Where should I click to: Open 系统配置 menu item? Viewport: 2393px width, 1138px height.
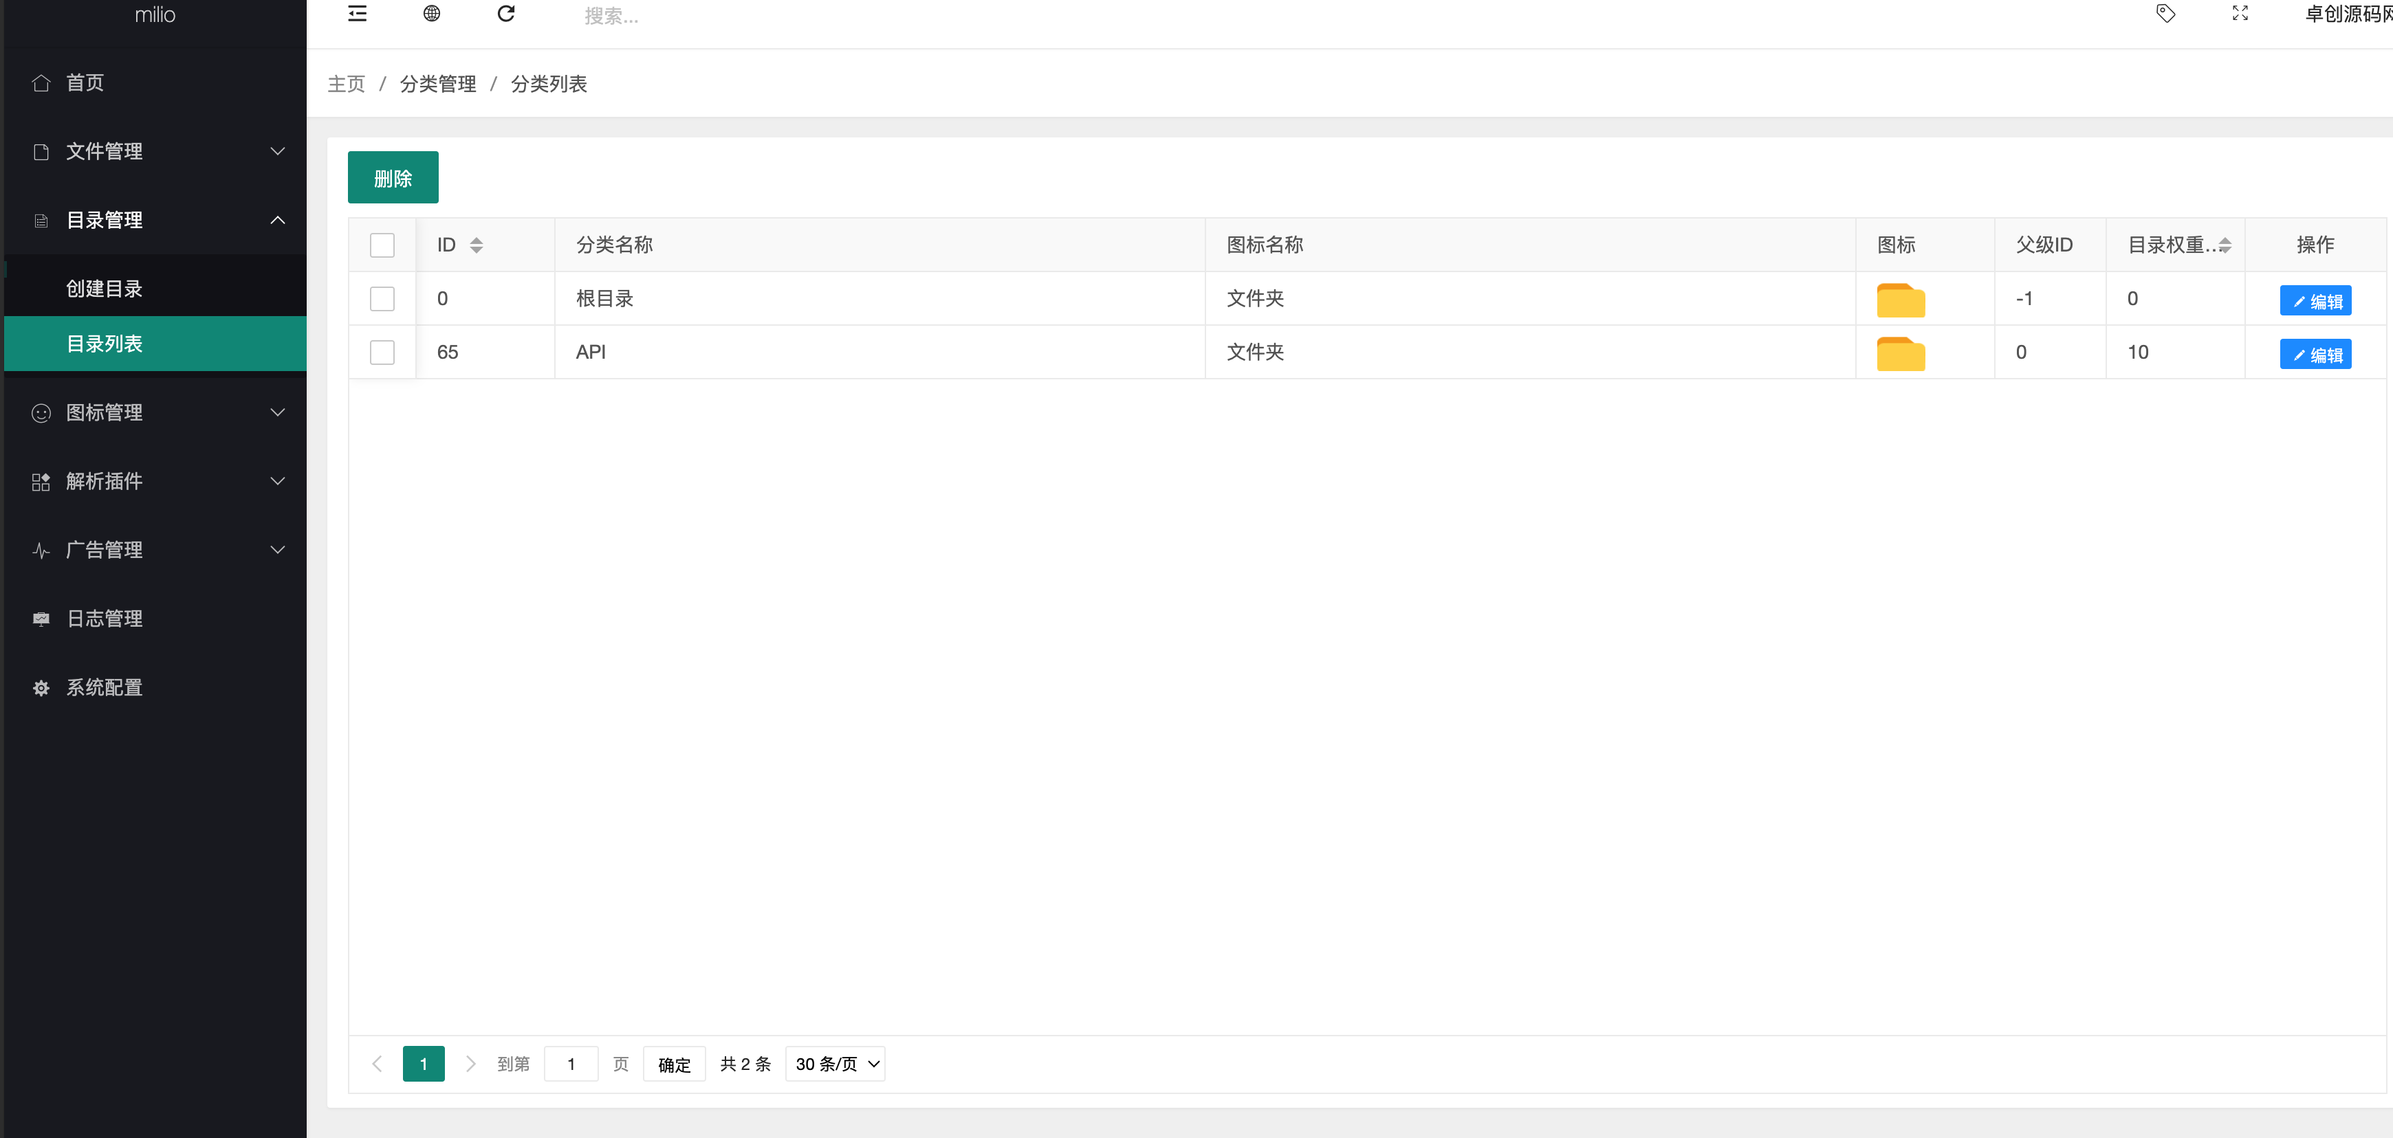155,688
